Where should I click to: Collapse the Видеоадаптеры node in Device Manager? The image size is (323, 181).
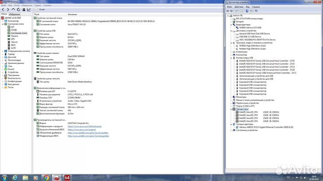(x=231, y=25)
